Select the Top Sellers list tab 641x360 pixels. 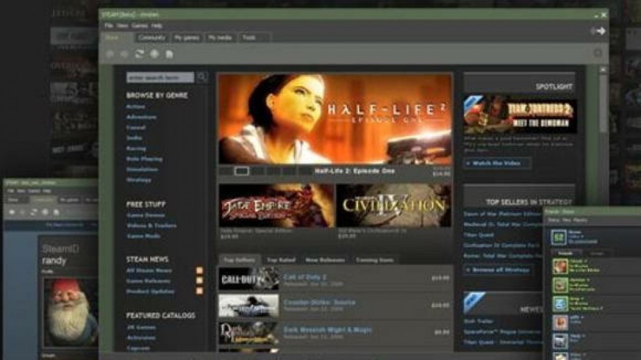239,260
